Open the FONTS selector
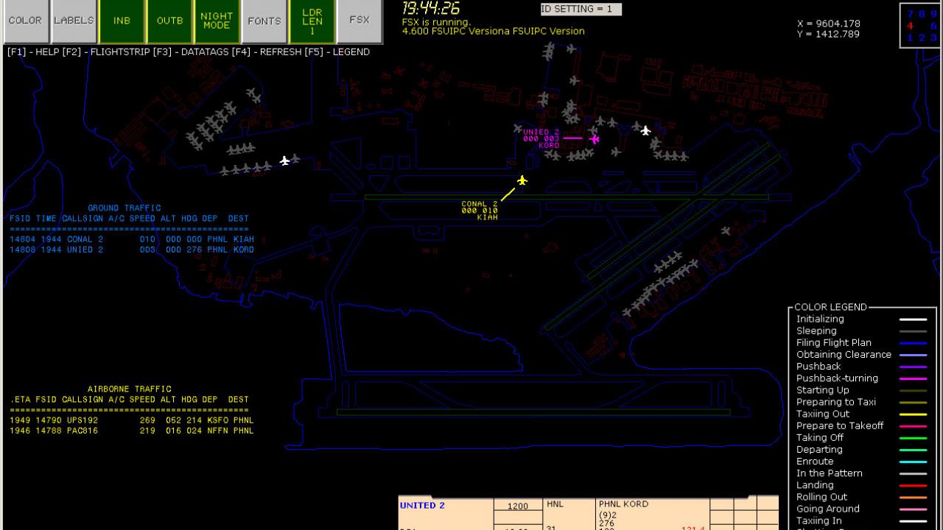 pyautogui.click(x=264, y=21)
